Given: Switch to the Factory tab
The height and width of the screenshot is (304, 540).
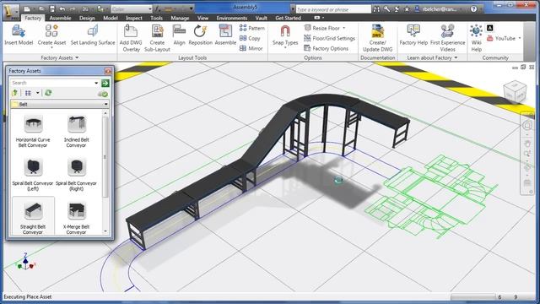Looking at the screenshot, I should click(x=33, y=18).
